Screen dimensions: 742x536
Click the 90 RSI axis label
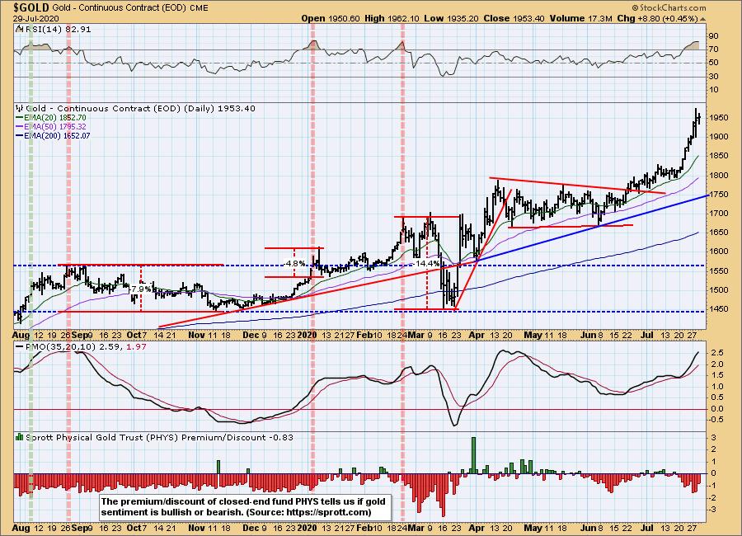[x=714, y=36]
